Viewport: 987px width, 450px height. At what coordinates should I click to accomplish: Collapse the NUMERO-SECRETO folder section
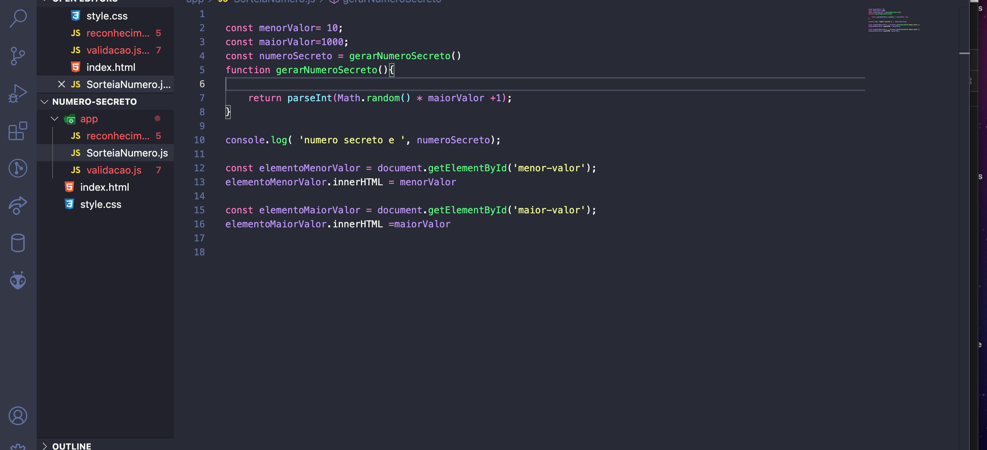105,102
